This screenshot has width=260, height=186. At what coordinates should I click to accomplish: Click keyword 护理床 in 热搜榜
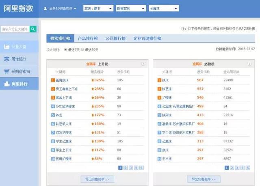[167, 98]
